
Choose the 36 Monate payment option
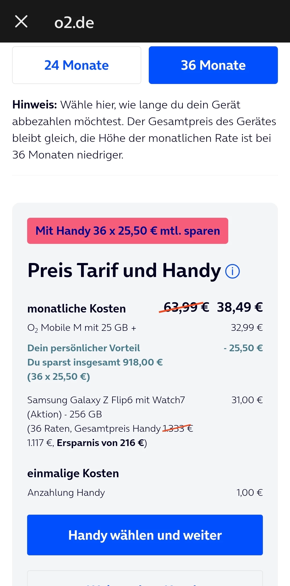click(x=213, y=65)
